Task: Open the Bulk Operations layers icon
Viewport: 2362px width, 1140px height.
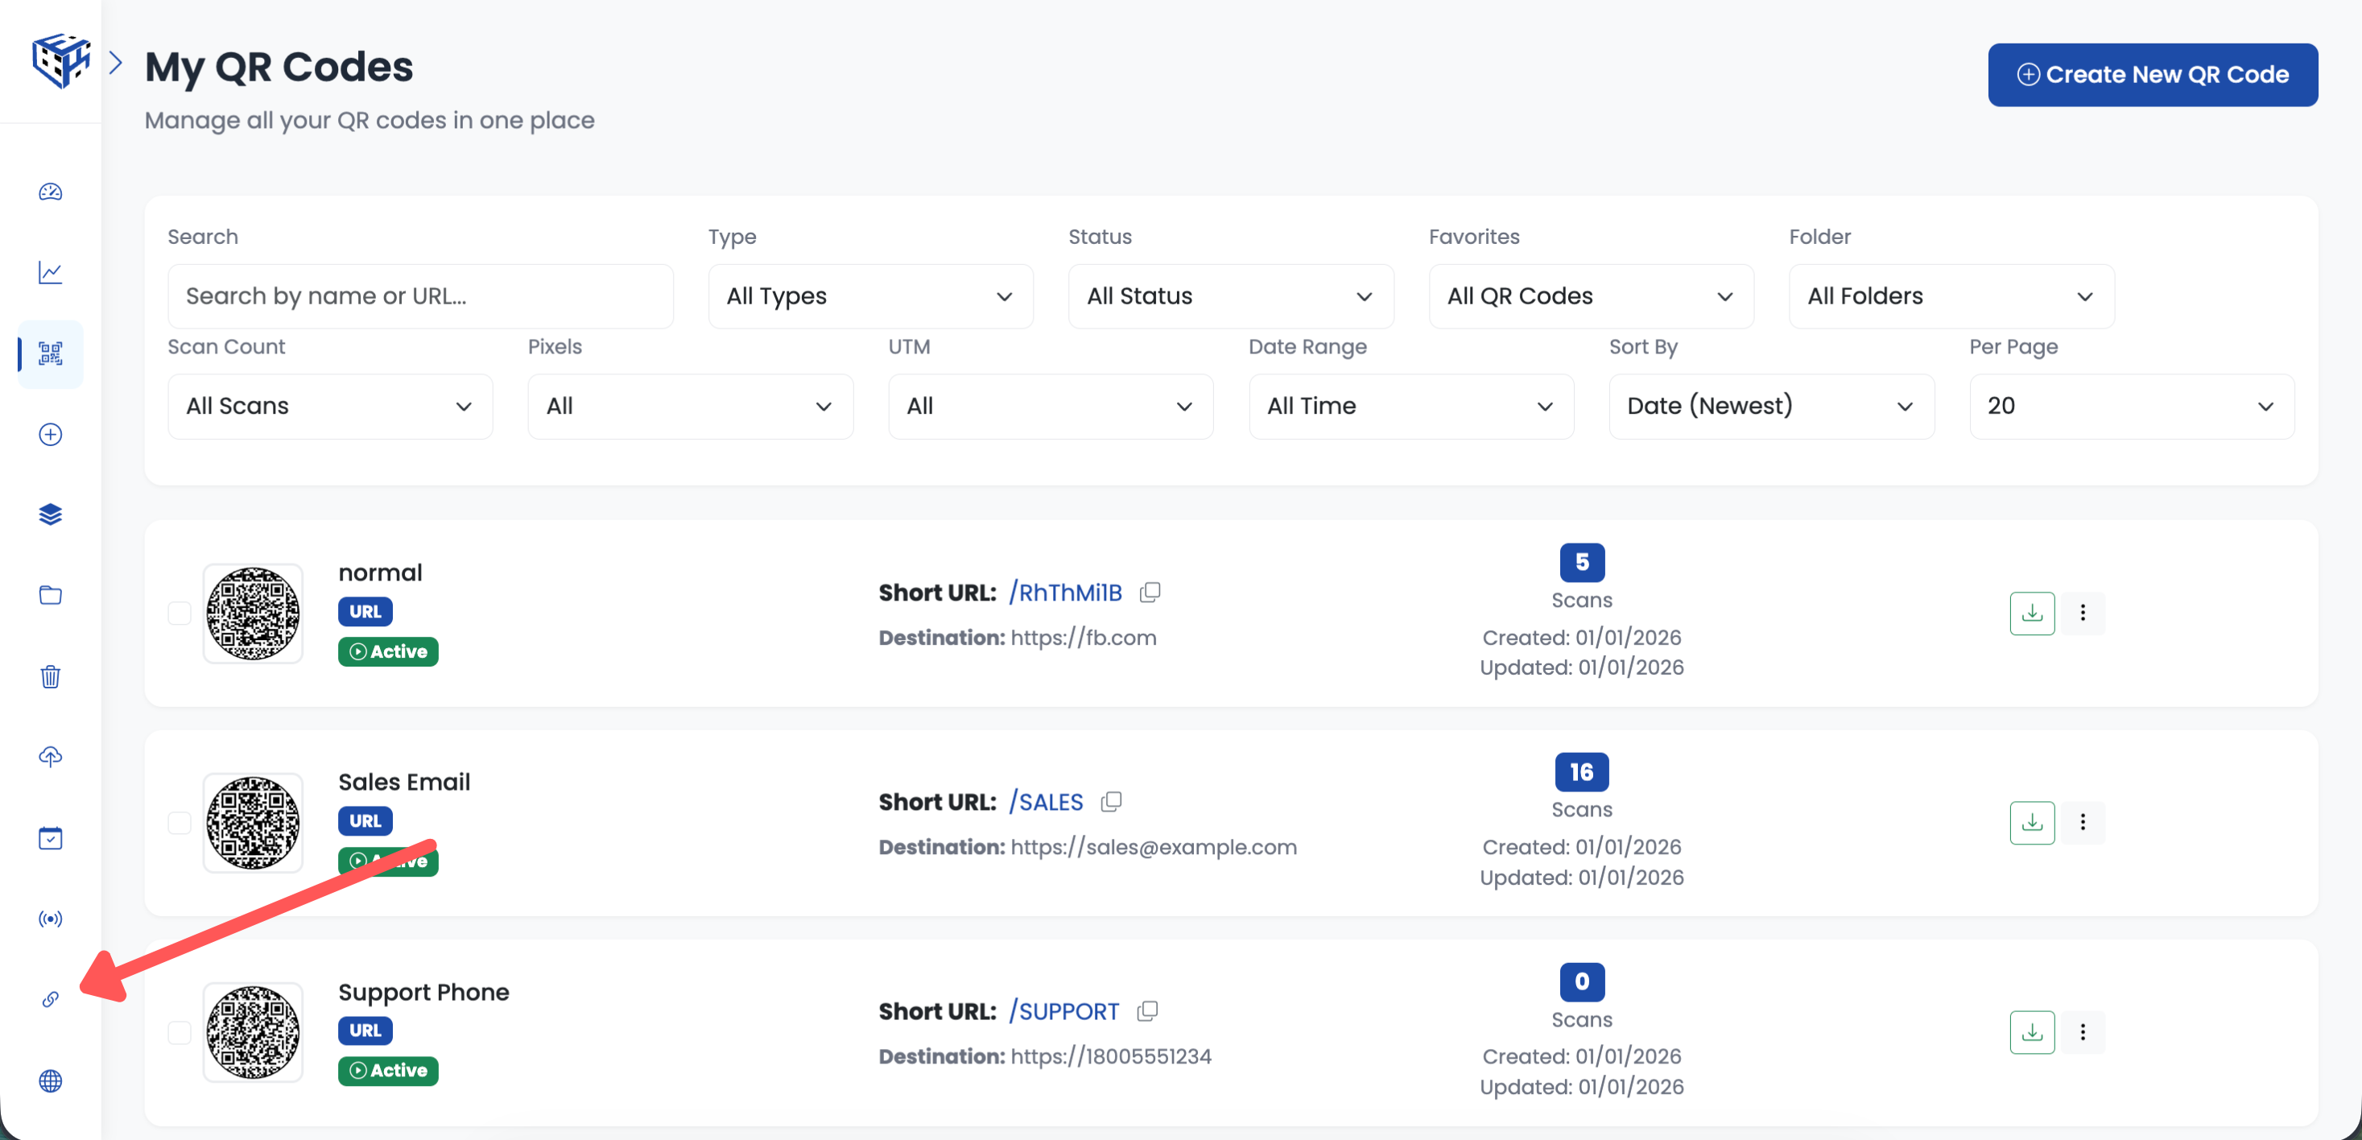Action: (x=51, y=514)
